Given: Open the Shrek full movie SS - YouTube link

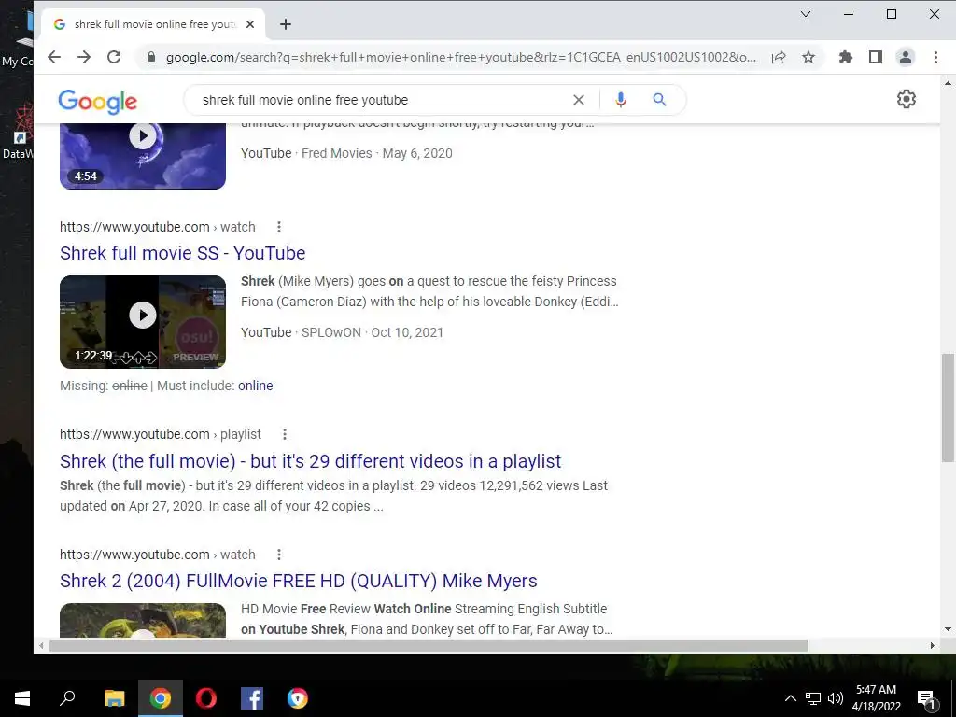Looking at the screenshot, I should tap(182, 253).
